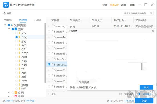Expand the 文档 tree node
The width and height of the screenshot is (157, 104).
tap(9, 92)
